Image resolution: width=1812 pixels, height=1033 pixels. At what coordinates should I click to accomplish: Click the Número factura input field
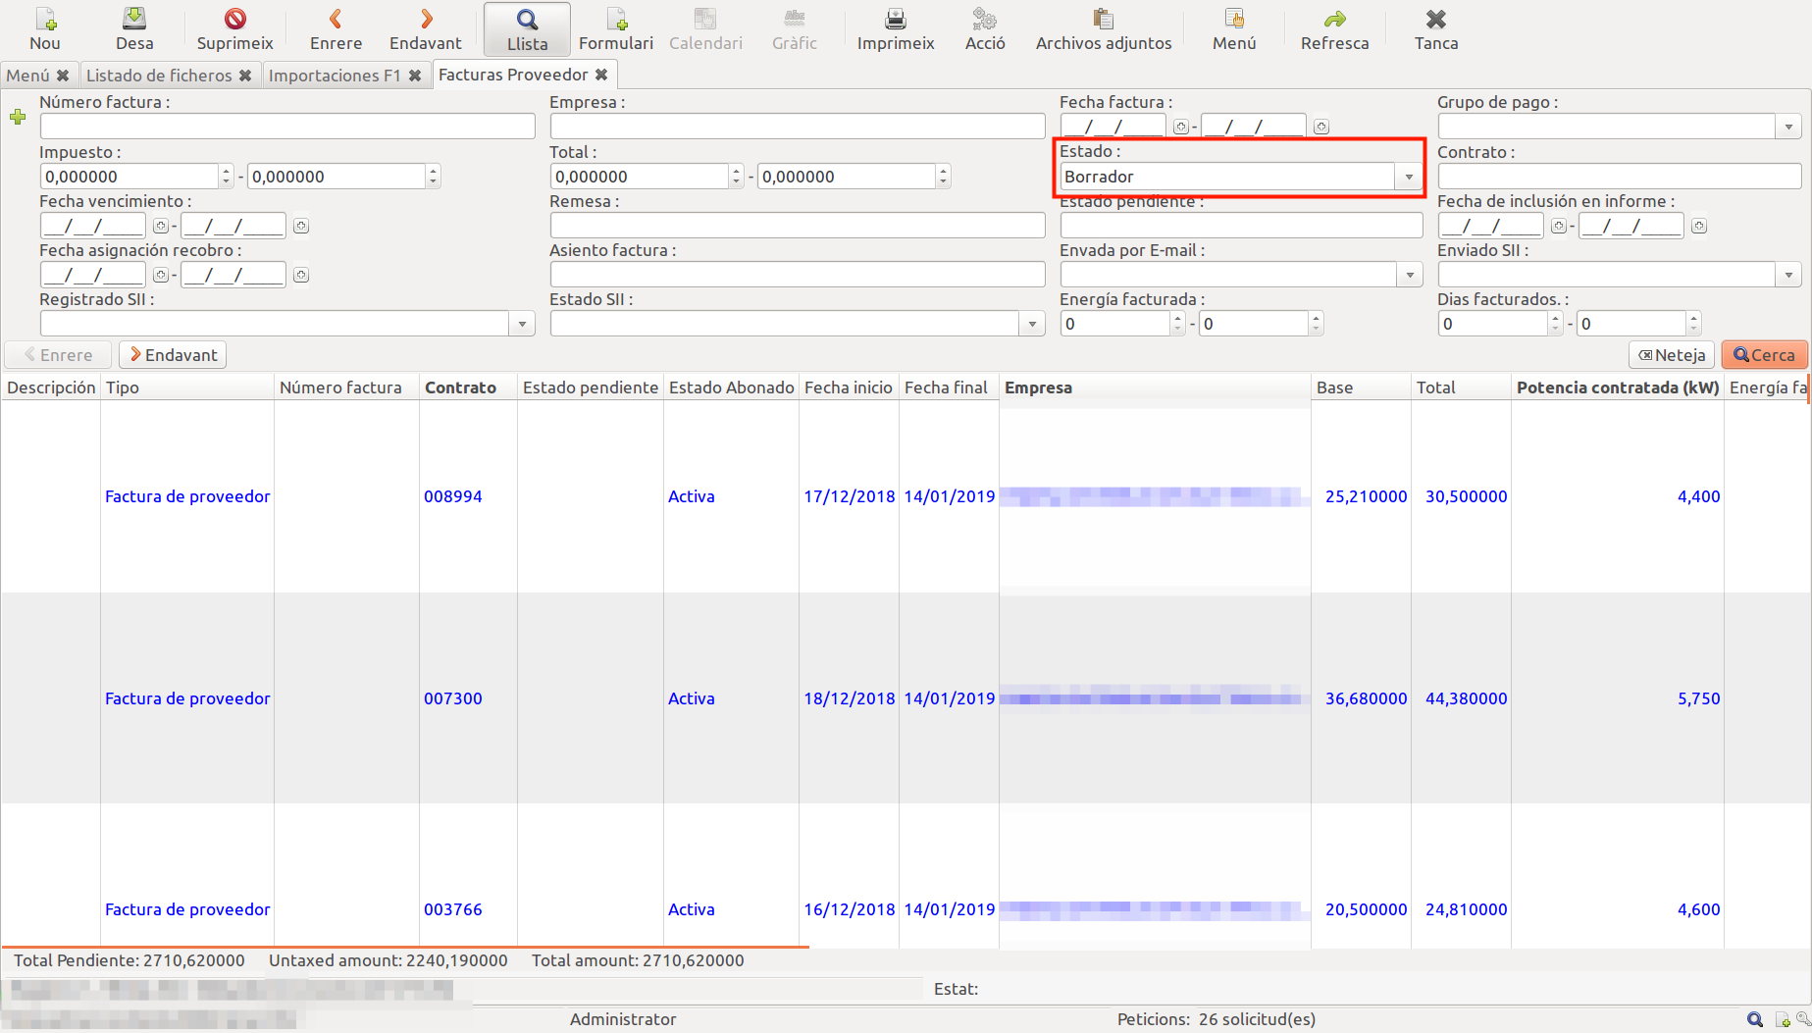[287, 127]
